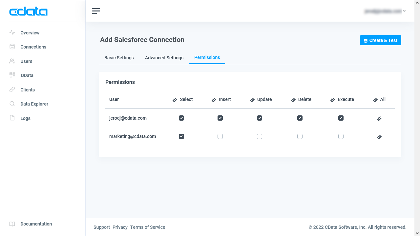This screenshot has height=236, width=420.
Task: Open Connections in the sidebar
Action: (x=33, y=47)
